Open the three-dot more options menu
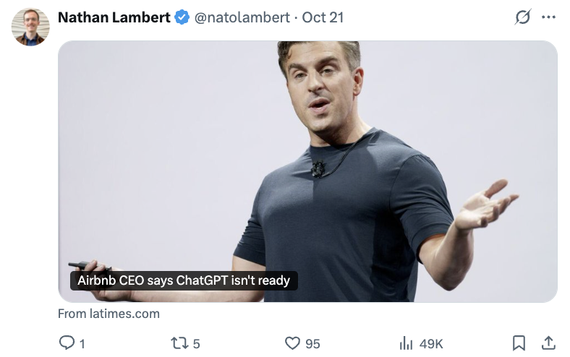Screen dimensions: 570x357 click(x=548, y=17)
